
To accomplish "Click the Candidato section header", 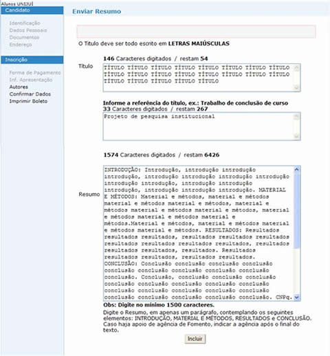I will [32, 10].
